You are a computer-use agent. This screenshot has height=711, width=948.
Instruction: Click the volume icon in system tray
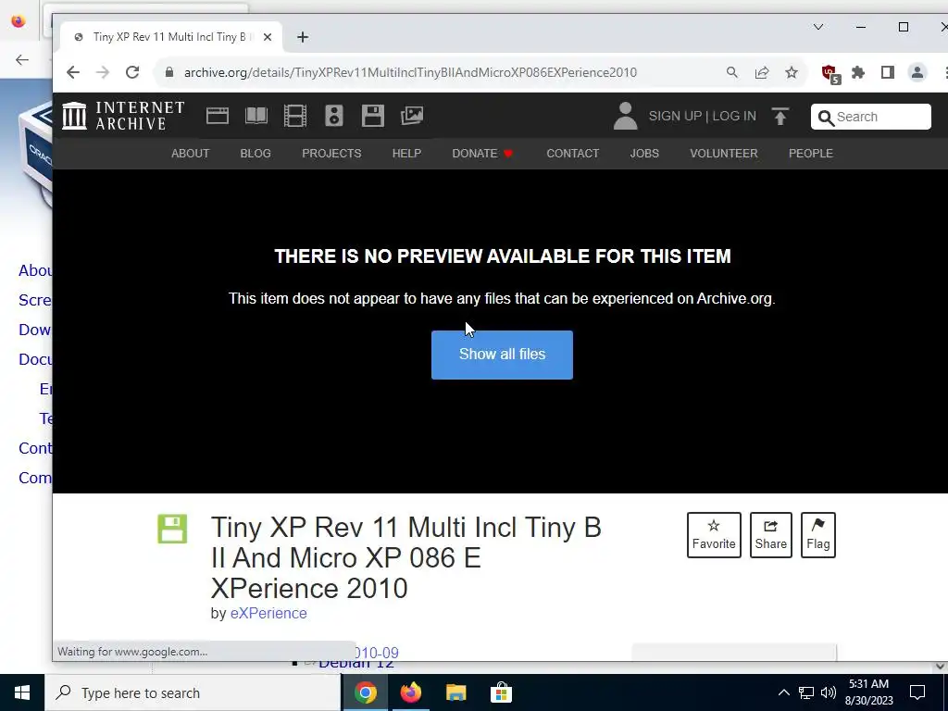click(829, 692)
